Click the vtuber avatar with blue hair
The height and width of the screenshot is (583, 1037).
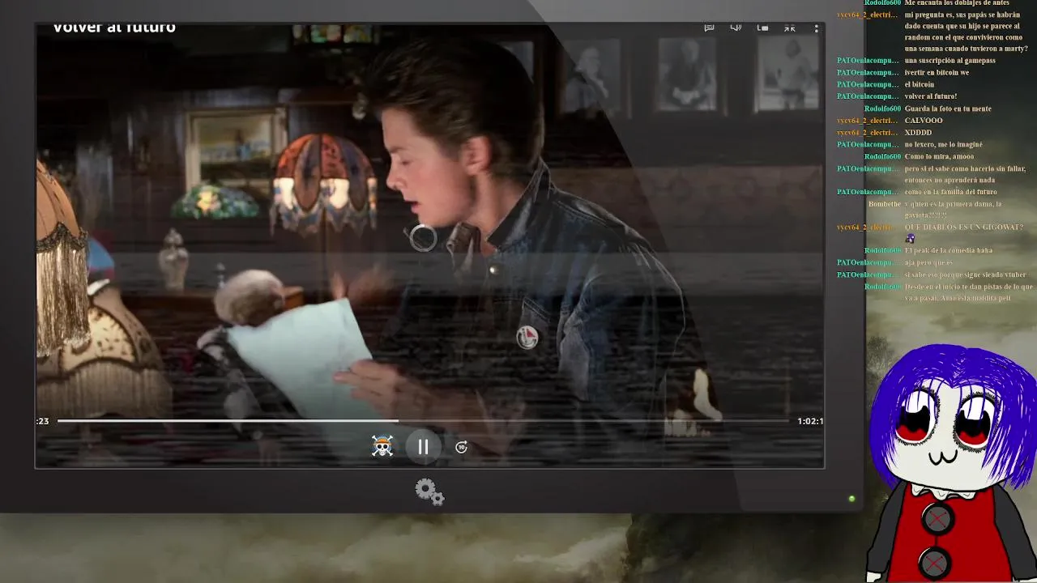(950, 463)
